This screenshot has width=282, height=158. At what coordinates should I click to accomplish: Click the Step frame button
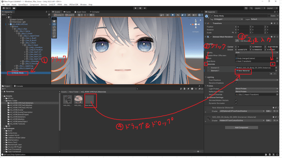(145, 8)
